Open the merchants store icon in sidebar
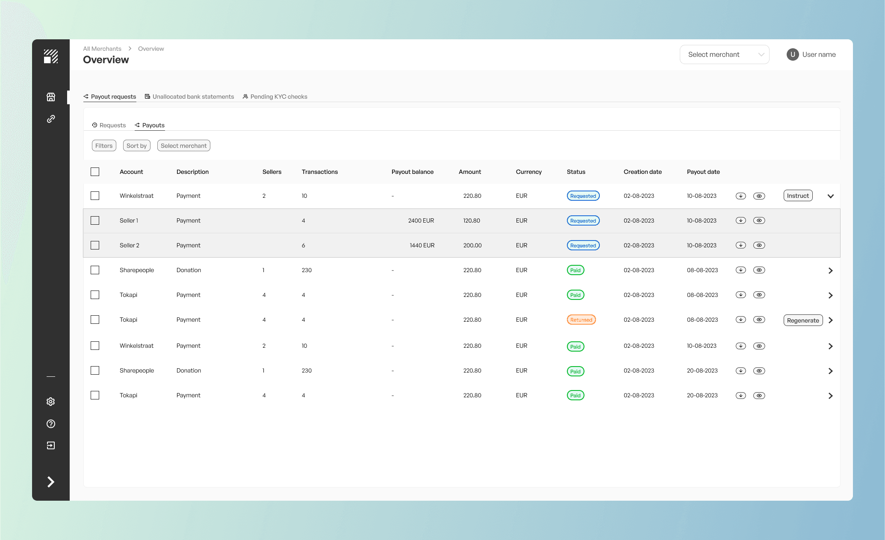 [51, 97]
